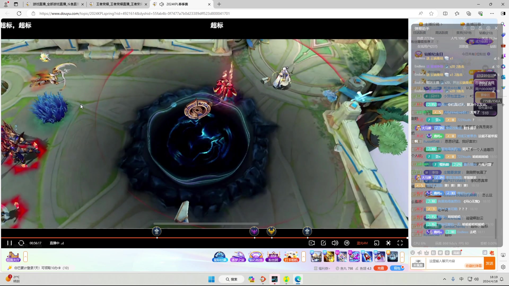Switch the player to picture-in-picture mini window

(x=377, y=243)
